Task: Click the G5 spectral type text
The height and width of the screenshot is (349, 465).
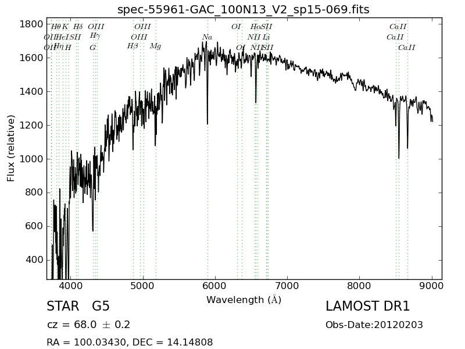Action: coord(101,307)
